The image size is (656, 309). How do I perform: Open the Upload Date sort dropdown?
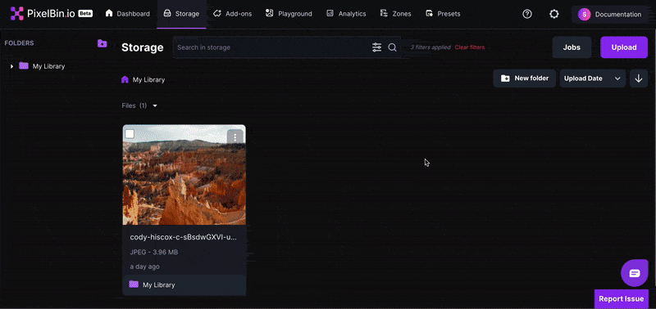[592, 78]
